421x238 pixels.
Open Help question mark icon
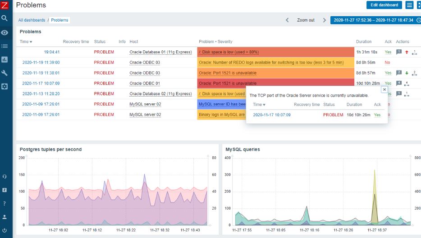(x=5, y=203)
